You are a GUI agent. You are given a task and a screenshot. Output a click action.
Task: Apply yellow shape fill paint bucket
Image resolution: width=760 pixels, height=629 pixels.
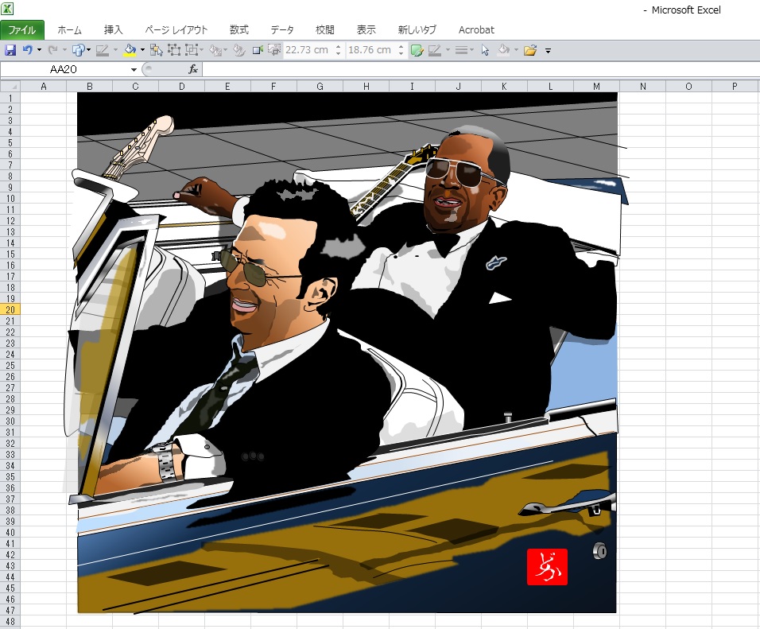[130, 50]
